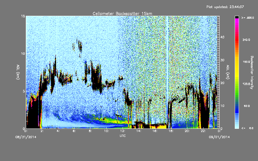Screen dimensions: 258x161
Task: Click the 'Backscatter Intensity' colorbar title
Action: [x=252, y=72]
